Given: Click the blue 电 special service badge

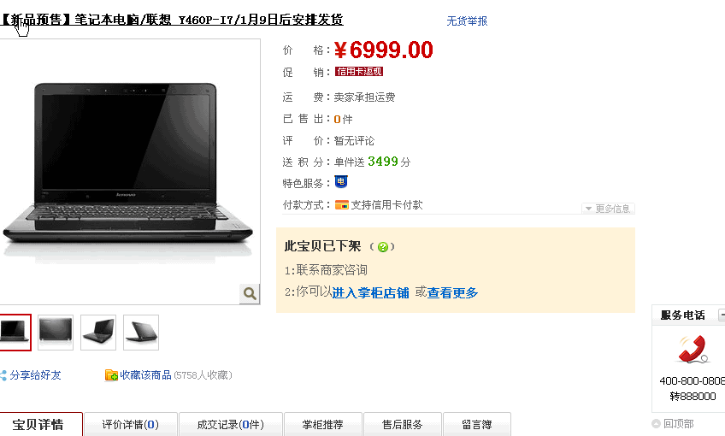Looking at the screenshot, I should tap(341, 182).
